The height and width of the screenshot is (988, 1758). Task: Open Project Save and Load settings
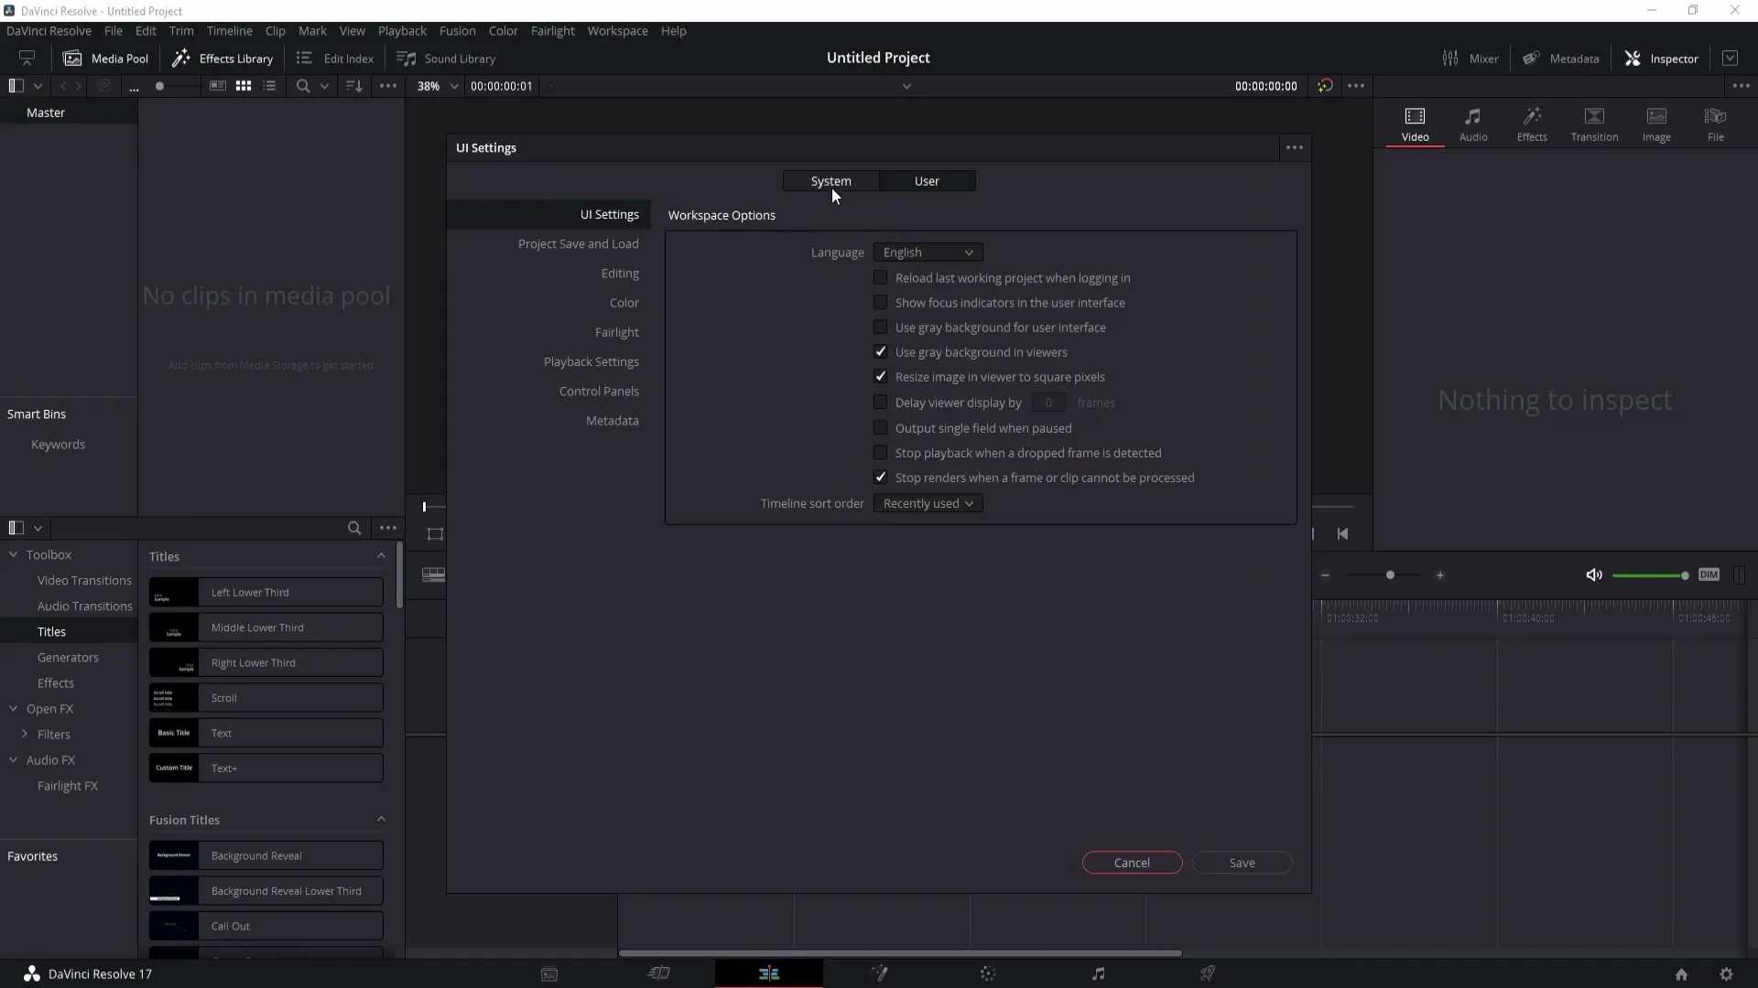(579, 243)
